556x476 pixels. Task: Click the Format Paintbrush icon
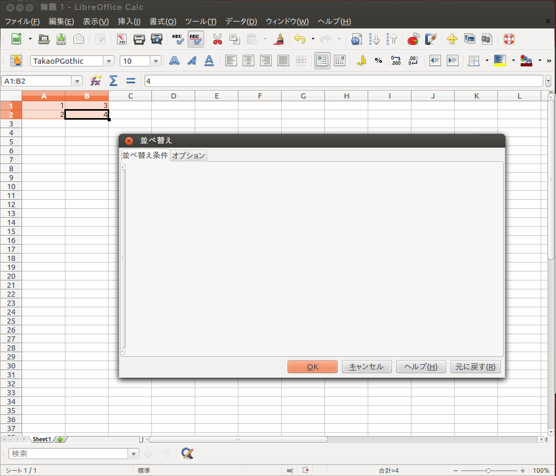279,40
